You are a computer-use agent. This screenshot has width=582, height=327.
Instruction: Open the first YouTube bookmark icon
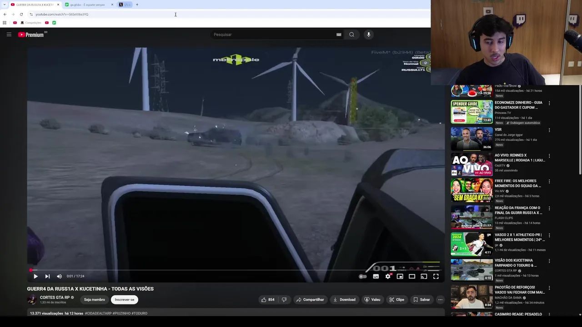15,23
